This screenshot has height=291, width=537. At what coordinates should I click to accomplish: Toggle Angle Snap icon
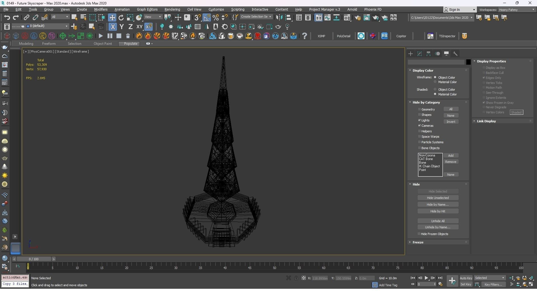pos(207,17)
